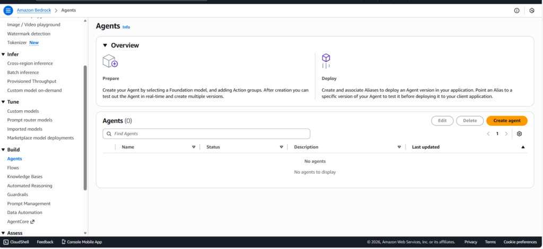This screenshot has width=543, height=249.
Task: Collapse the Overview section
Action: tap(105, 46)
